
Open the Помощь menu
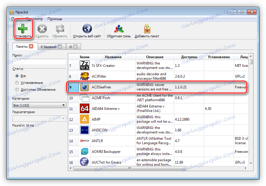(55, 19)
